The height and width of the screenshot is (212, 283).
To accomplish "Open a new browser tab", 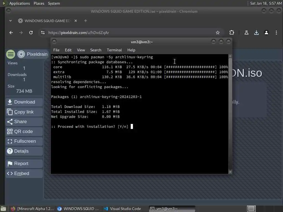I will pyautogui.click(x=86, y=21).
